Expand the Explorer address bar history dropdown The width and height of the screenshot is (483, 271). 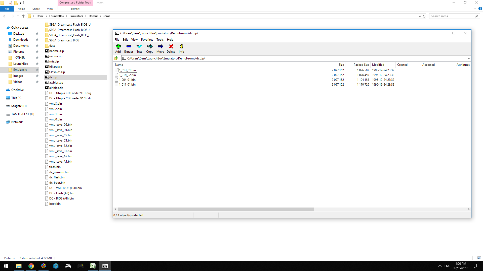(x=420, y=16)
